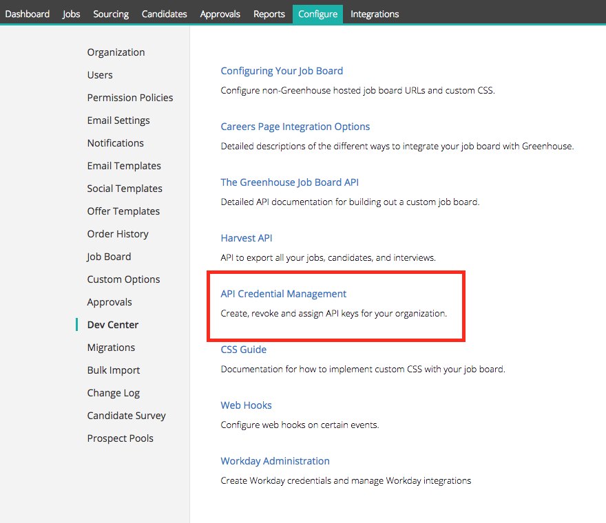Open Job Board settings in sidebar
The height and width of the screenshot is (523, 606).
pyautogui.click(x=109, y=257)
